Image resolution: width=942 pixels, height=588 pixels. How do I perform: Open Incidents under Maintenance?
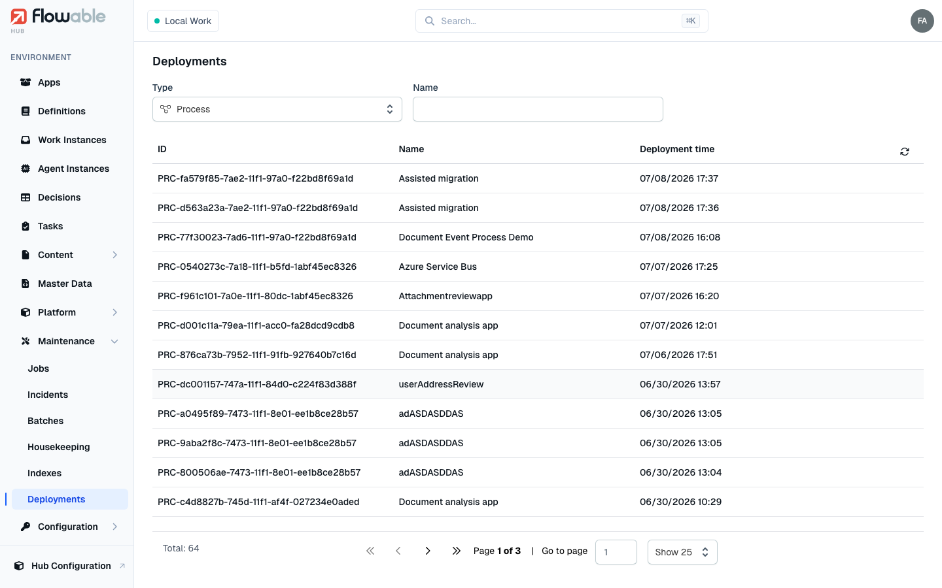(48, 395)
